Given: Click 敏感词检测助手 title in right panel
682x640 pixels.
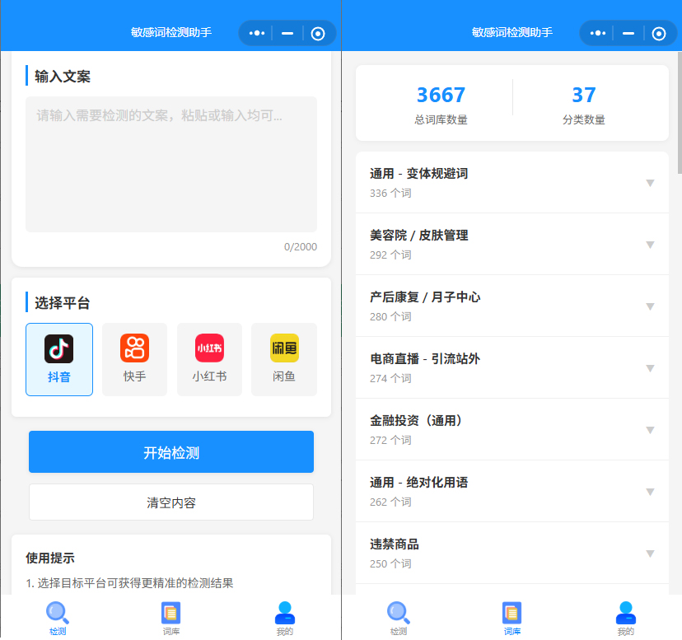Looking at the screenshot, I should point(512,32).
